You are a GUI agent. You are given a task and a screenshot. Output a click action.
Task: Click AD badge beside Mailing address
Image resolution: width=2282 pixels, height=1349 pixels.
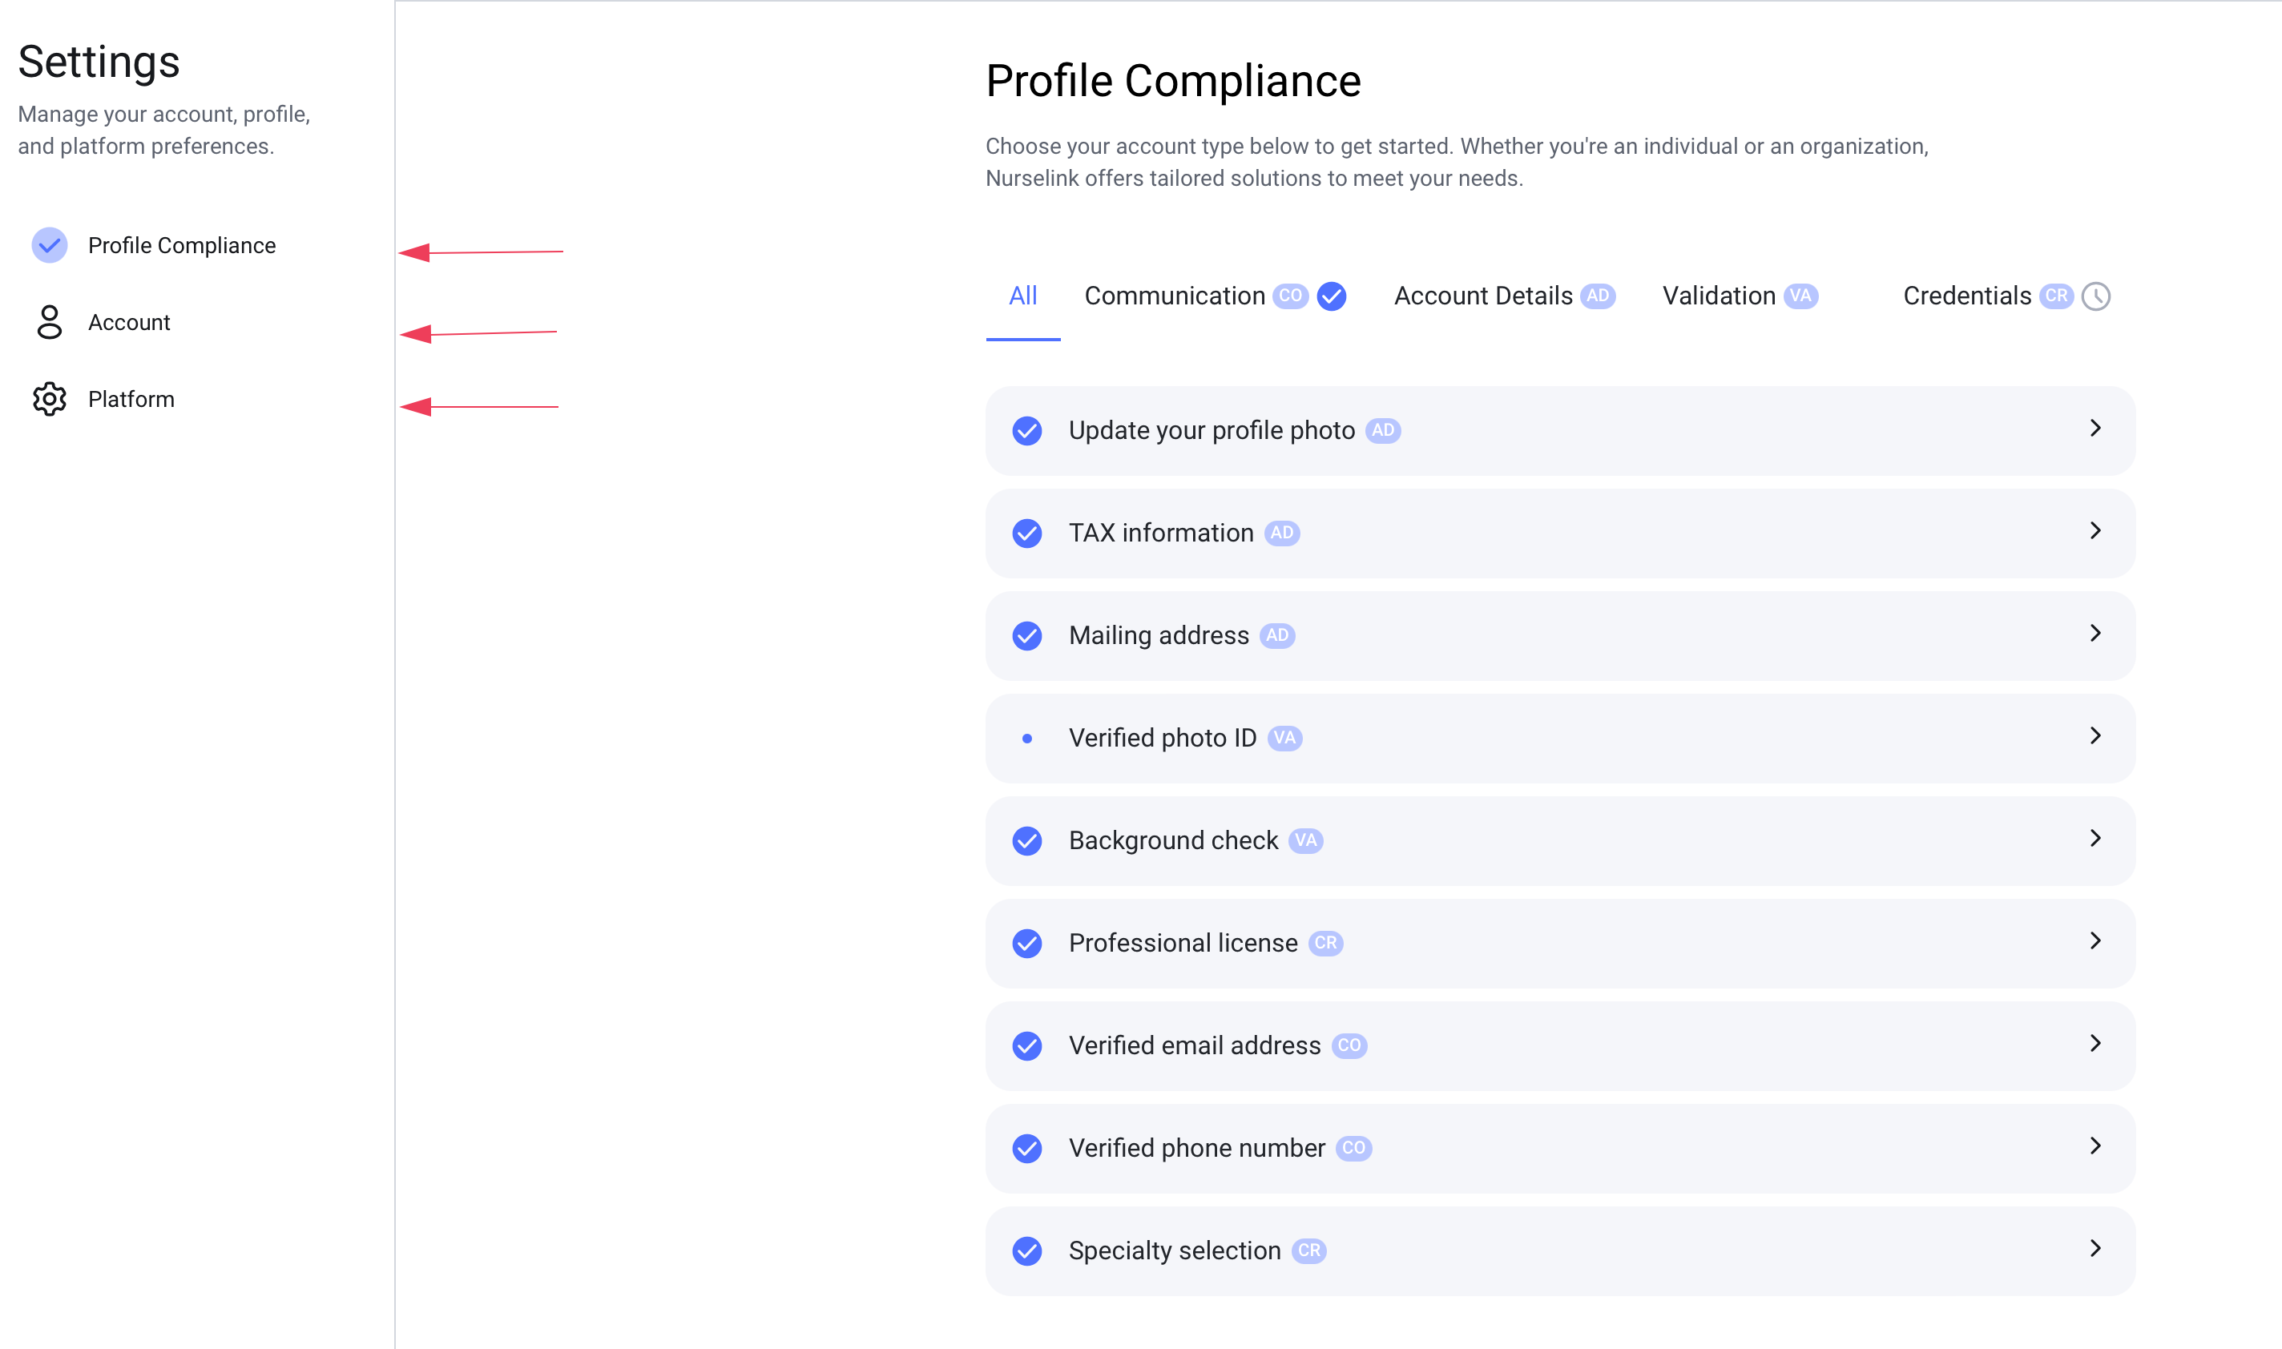[1277, 636]
